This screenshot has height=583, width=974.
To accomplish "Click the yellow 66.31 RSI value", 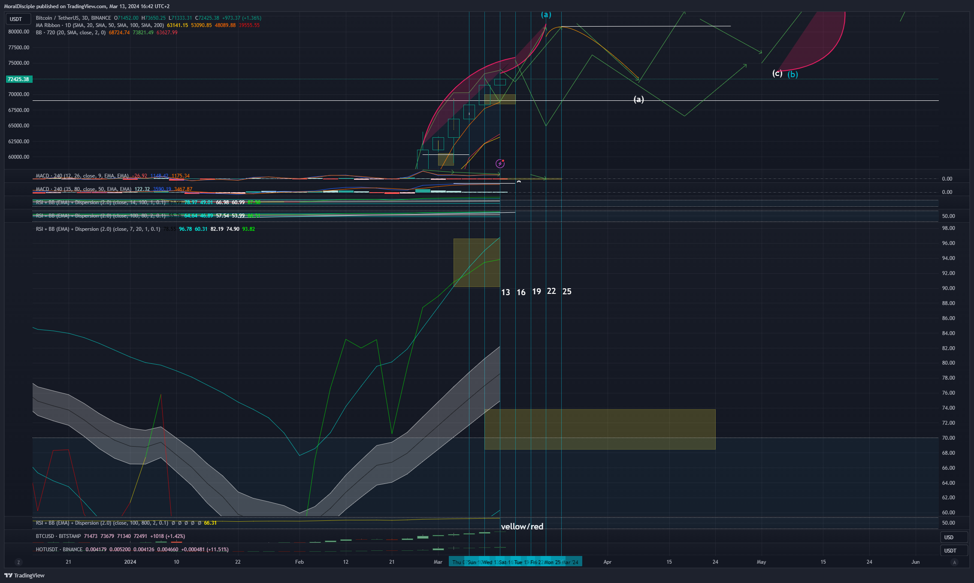I will [x=210, y=523].
